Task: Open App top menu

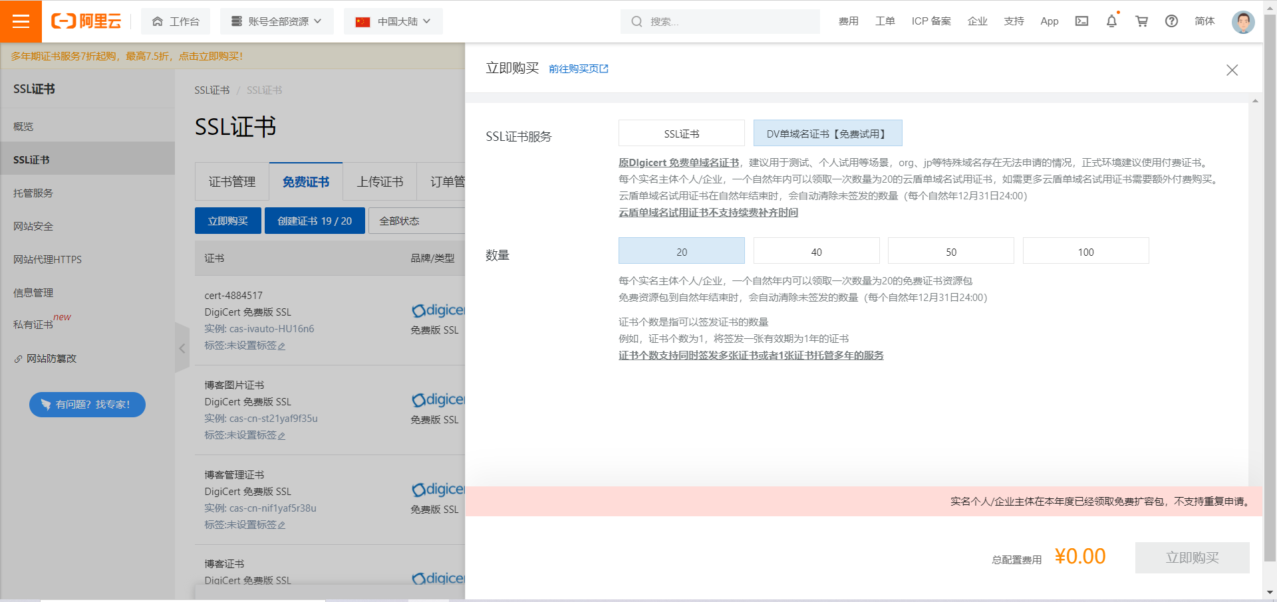Action: [x=1050, y=21]
